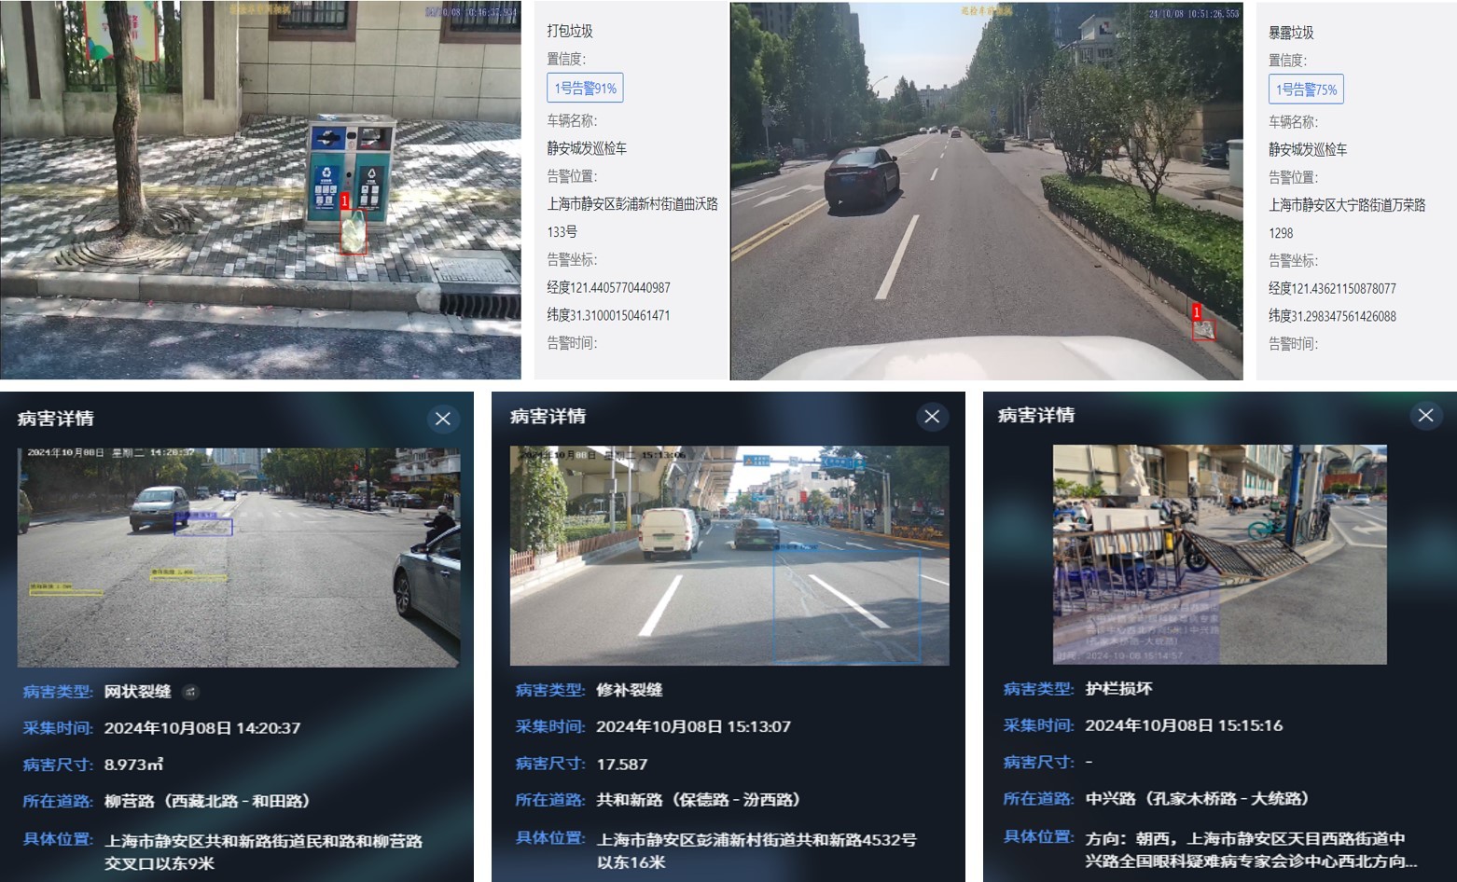1457x882 pixels.
Task: Click road name 共和新路（保德路 - 汾西路）
Action: pyautogui.click(x=699, y=800)
